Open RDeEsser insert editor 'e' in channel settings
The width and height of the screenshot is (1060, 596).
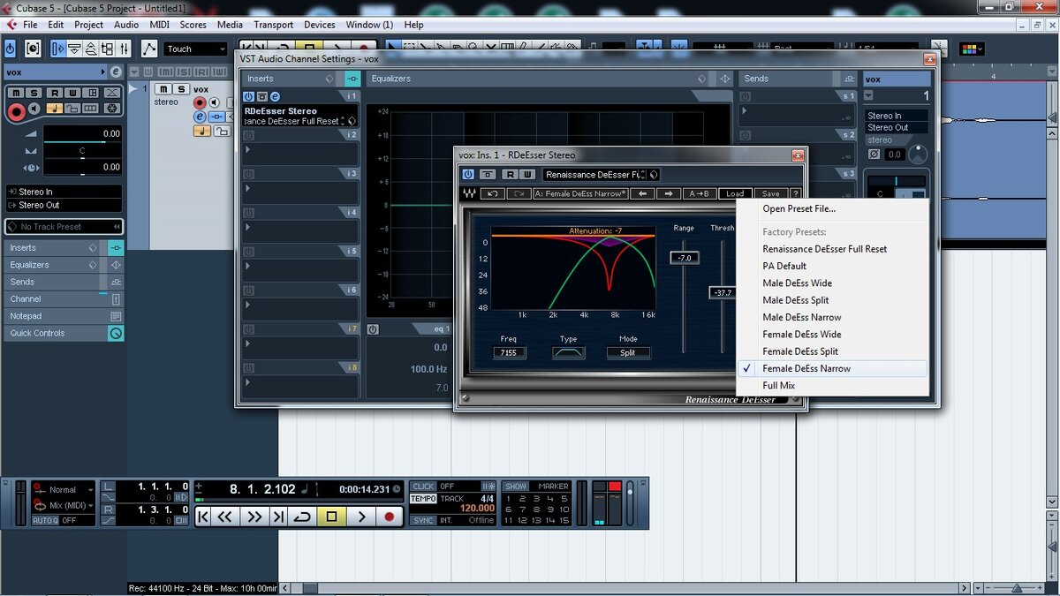pos(275,96)
